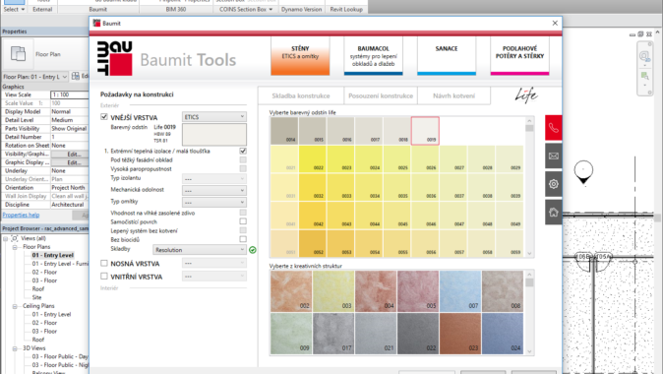Screen dimensions: 663x374
Task: Click creative structures scrollbar down arrow
Action: tap(529, 351)
